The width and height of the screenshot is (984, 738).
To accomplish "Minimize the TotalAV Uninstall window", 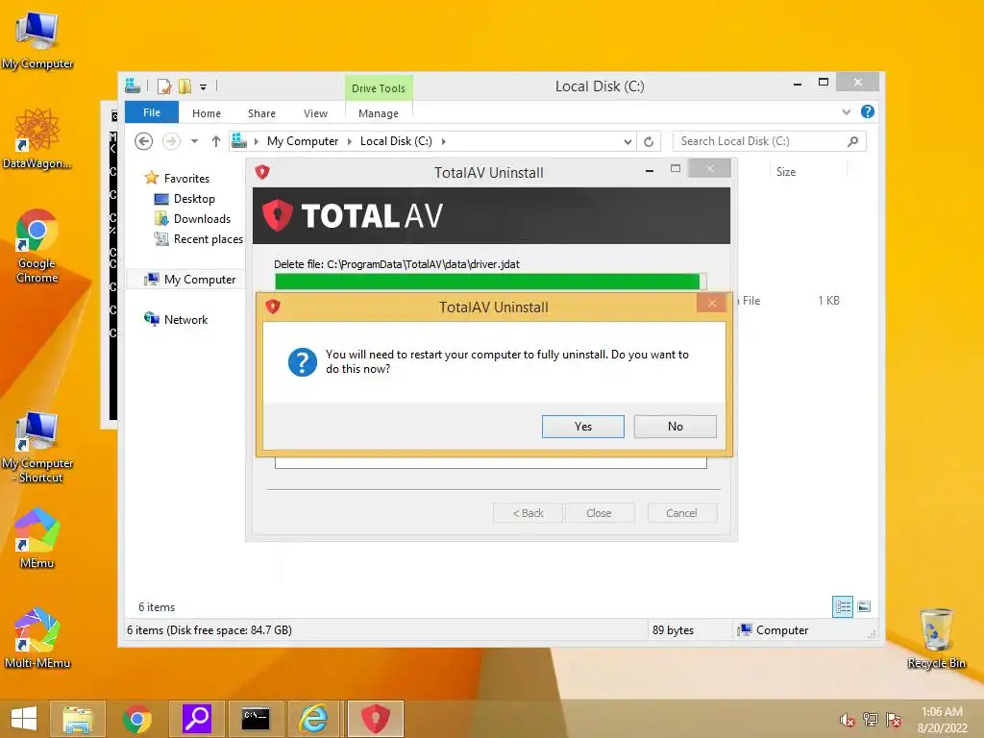I will tap(650, 170).
